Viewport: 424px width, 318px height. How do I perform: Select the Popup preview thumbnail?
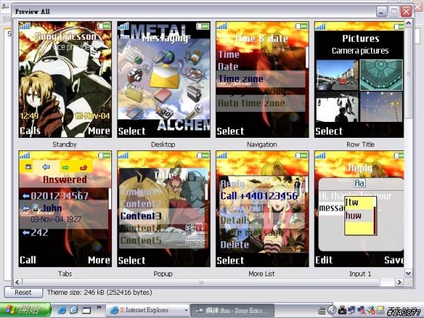click(164, 209)
